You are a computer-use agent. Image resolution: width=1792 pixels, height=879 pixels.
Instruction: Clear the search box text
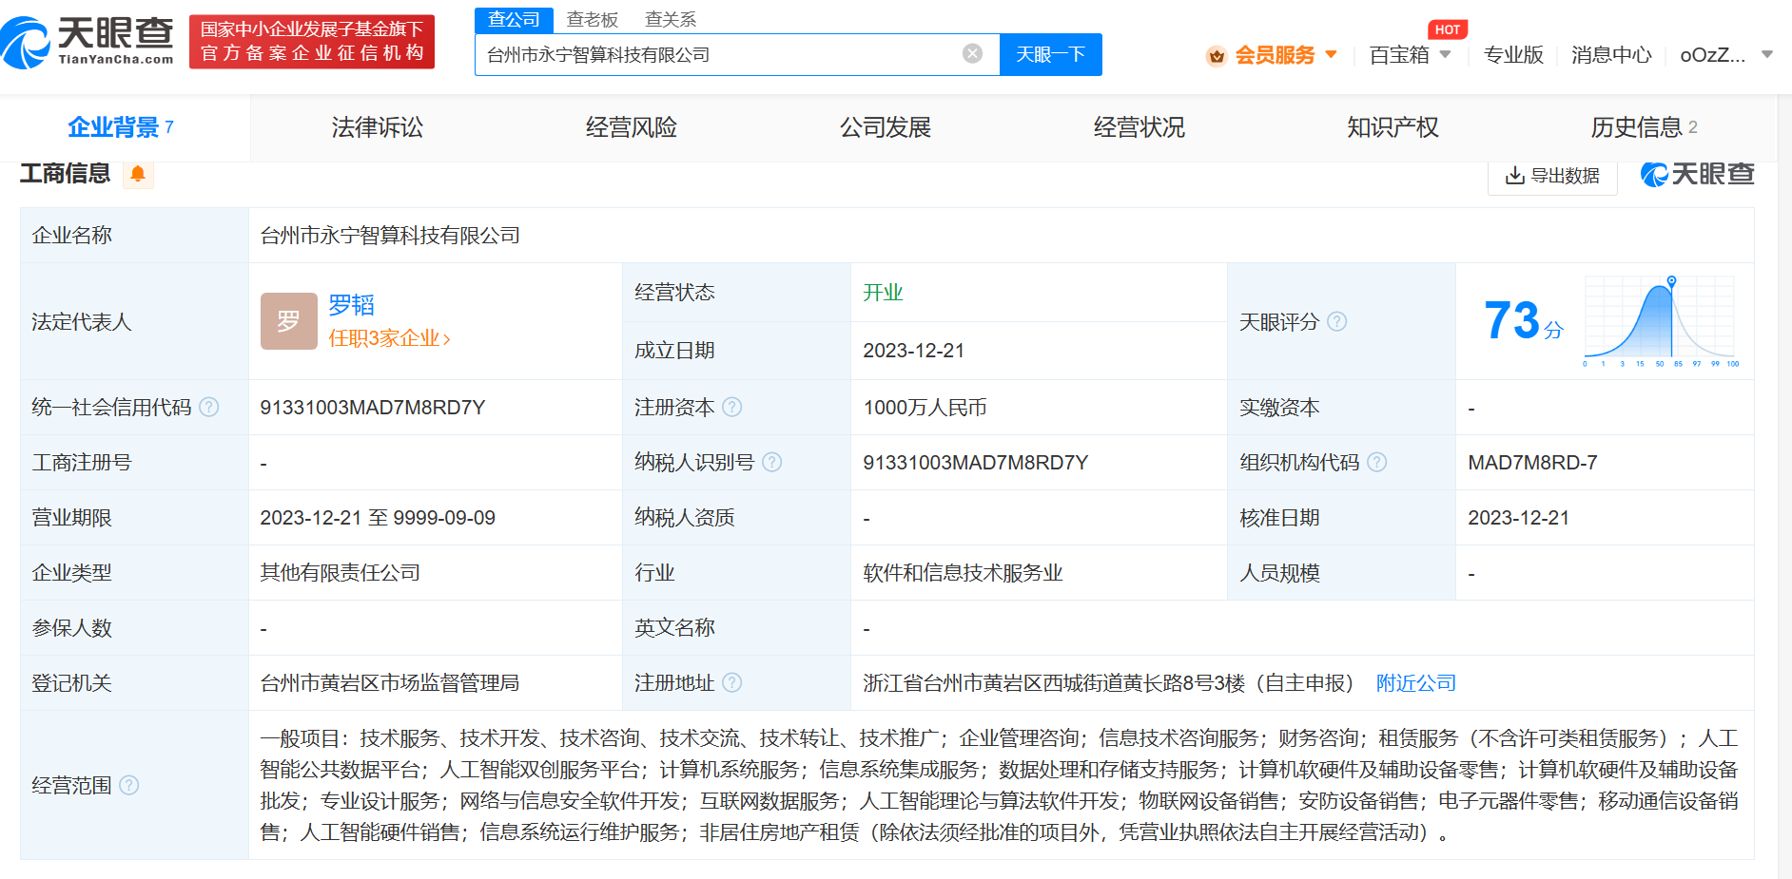pyautogui.click(x=972, y=53)
